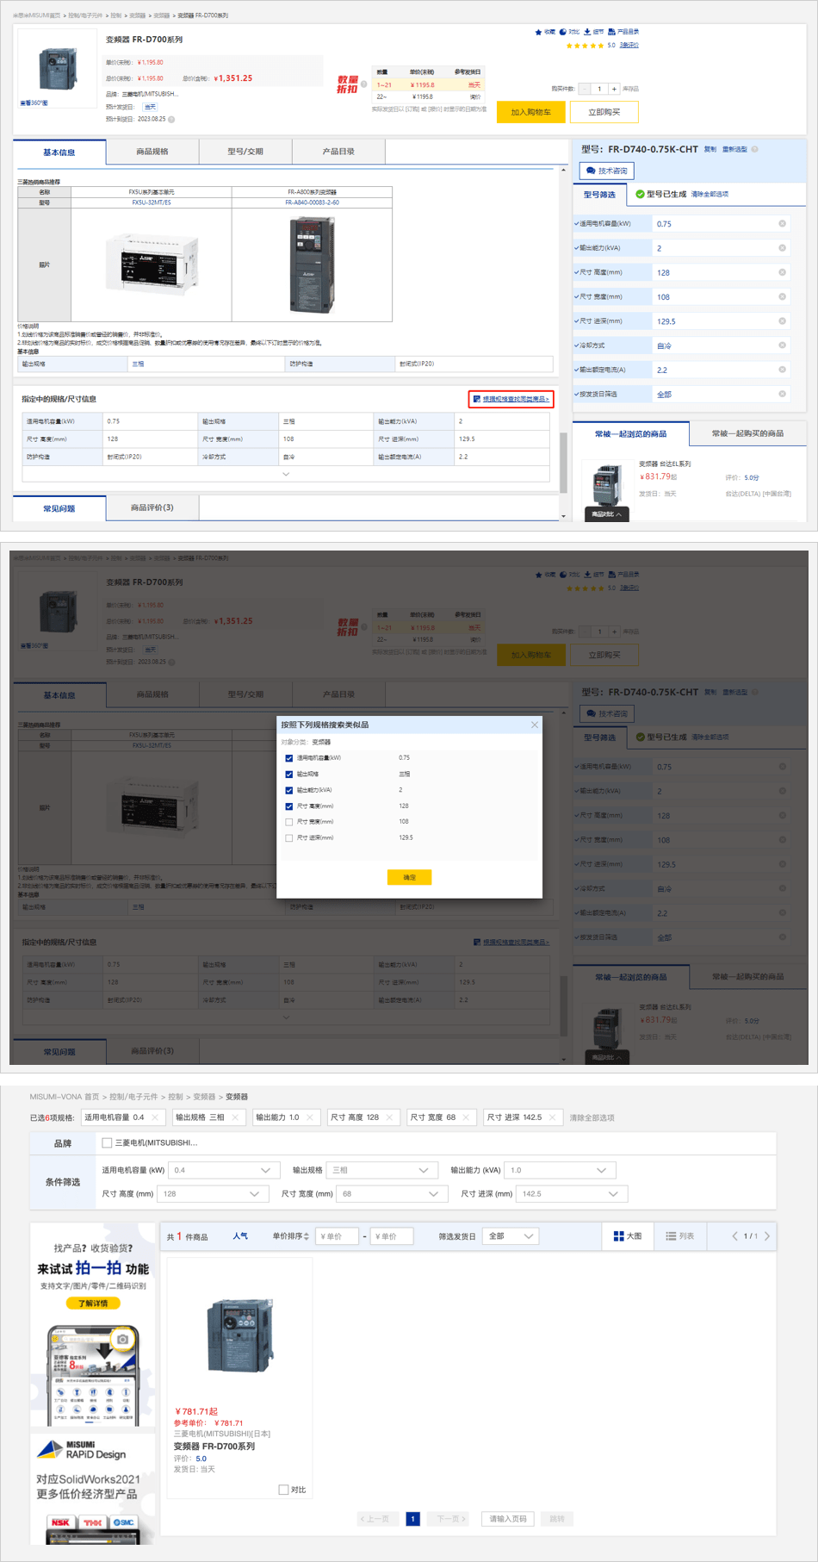This screenshot has width=818, height=1562.
Task: Enable the 对比 compare checkbox on product card
Action: 283,1490
